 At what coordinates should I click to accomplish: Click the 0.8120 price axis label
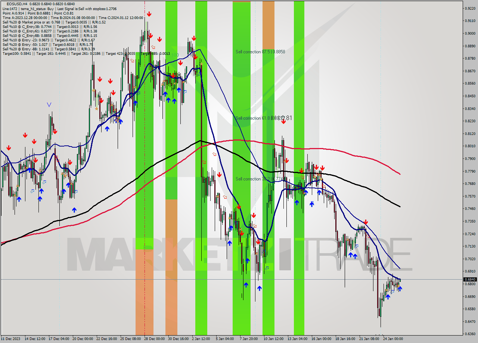click(x=470, y=133)
